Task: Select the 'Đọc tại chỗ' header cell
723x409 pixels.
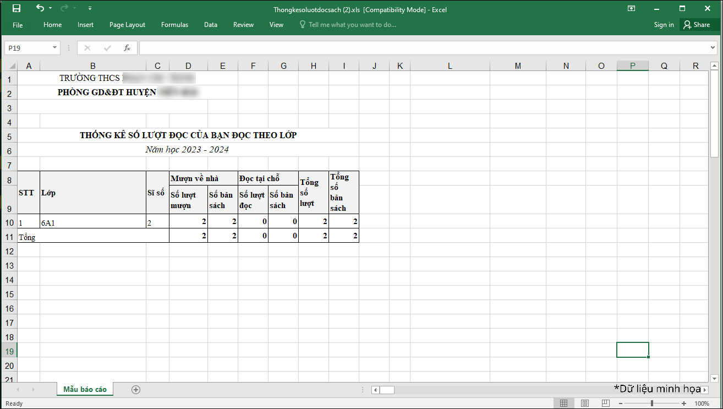Action: coord(268,178)
